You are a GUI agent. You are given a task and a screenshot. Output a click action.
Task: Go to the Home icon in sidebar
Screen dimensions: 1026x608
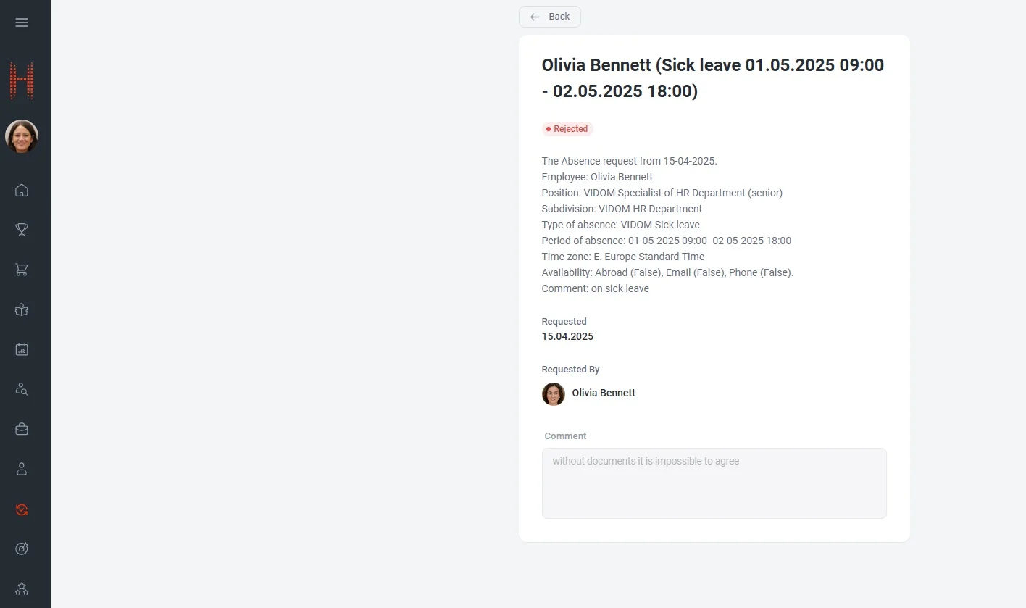pos(22,191)
